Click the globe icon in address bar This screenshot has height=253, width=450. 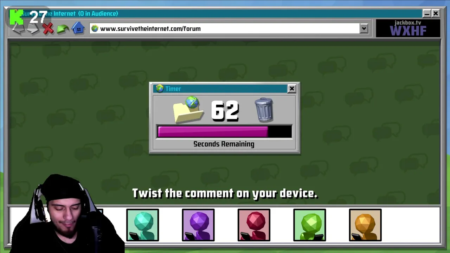pos(95,28)
